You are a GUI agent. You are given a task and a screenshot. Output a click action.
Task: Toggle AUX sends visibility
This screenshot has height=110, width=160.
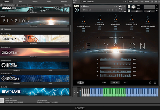[x=155, y=1]
